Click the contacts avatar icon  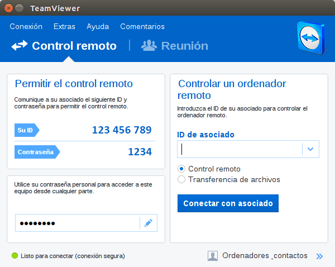(213, 256)
